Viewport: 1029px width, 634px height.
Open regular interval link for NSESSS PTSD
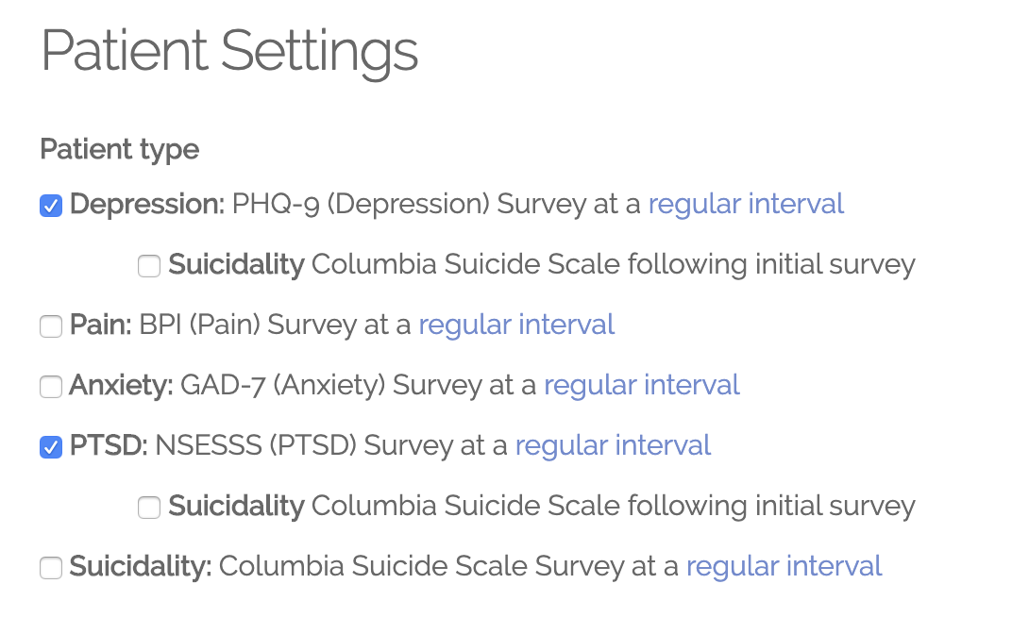coord(613,446)
